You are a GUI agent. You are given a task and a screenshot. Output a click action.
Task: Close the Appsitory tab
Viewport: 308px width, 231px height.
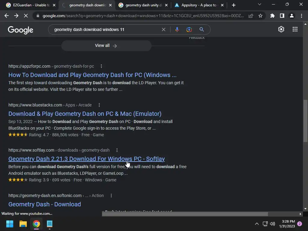point(222,5)
